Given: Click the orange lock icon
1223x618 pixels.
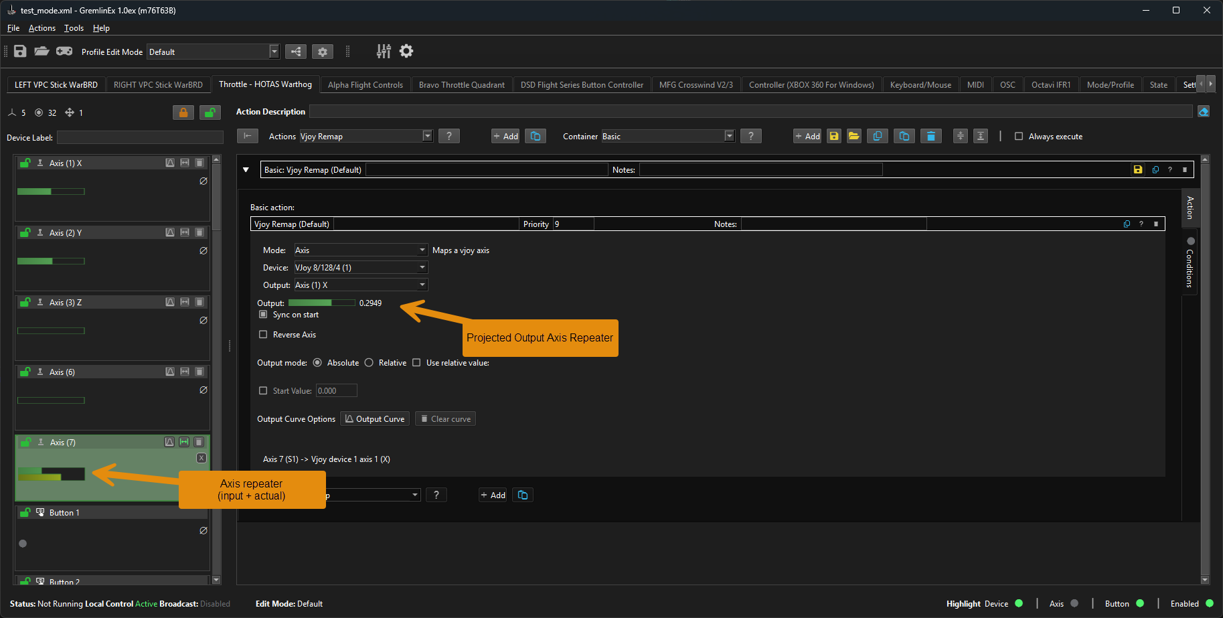Looking at the screenshot, I should 183,112.
